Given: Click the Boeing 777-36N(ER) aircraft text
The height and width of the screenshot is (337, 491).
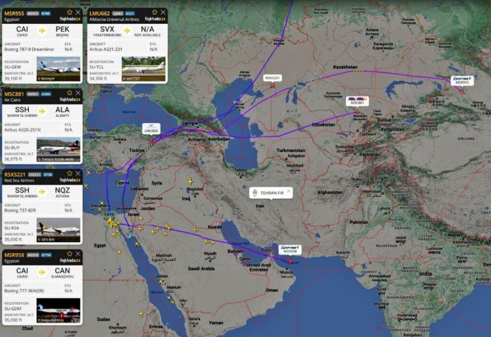Looking at the screenshot, I should (x=24, y=291).
